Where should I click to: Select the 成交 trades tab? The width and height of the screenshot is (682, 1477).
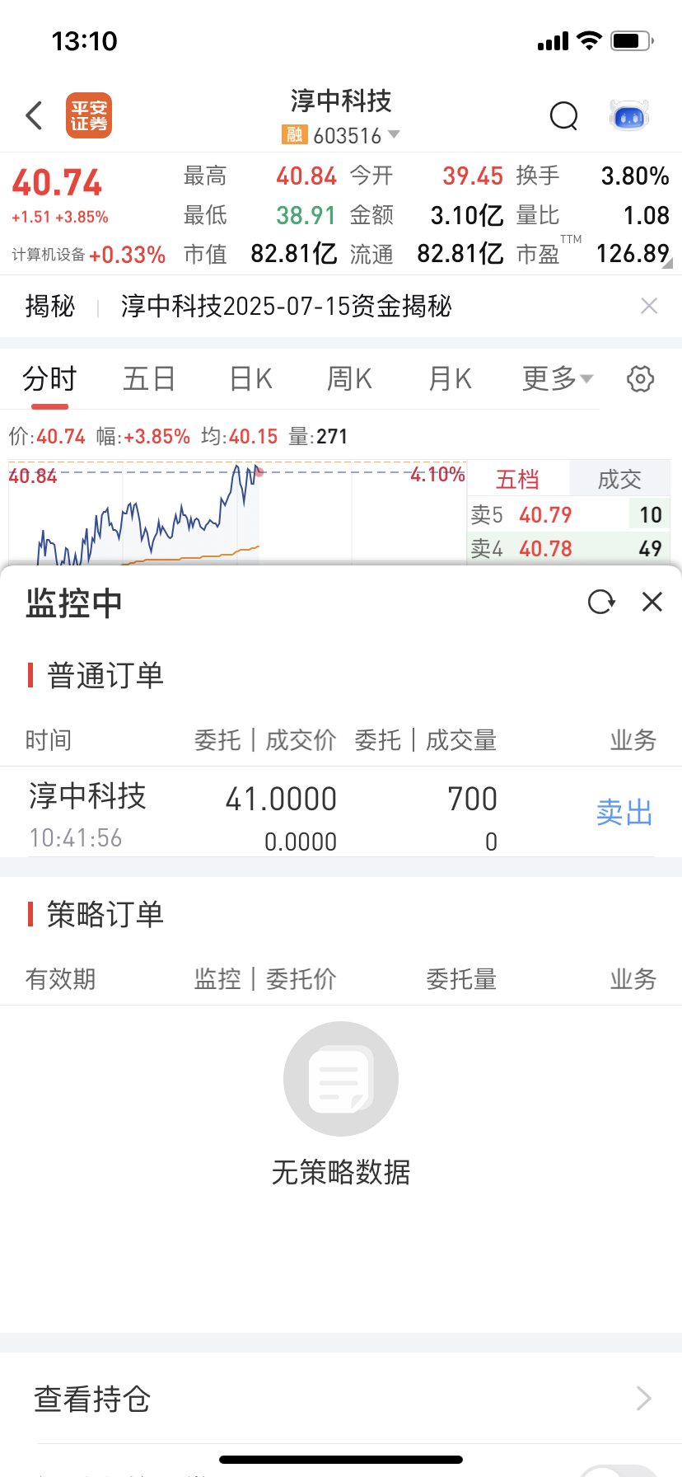pyautogui.click(x=619, y=479)
